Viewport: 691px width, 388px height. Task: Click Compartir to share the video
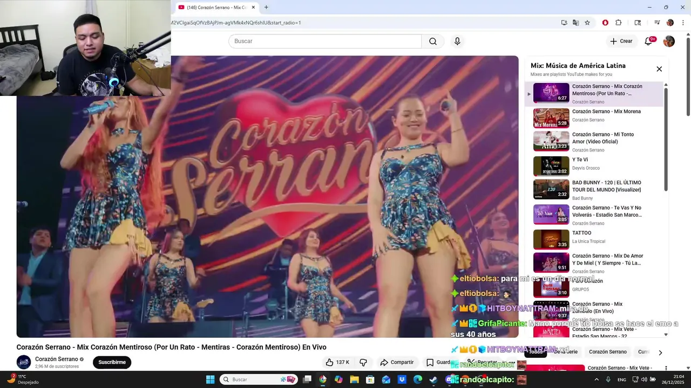(x=397, y=362)
